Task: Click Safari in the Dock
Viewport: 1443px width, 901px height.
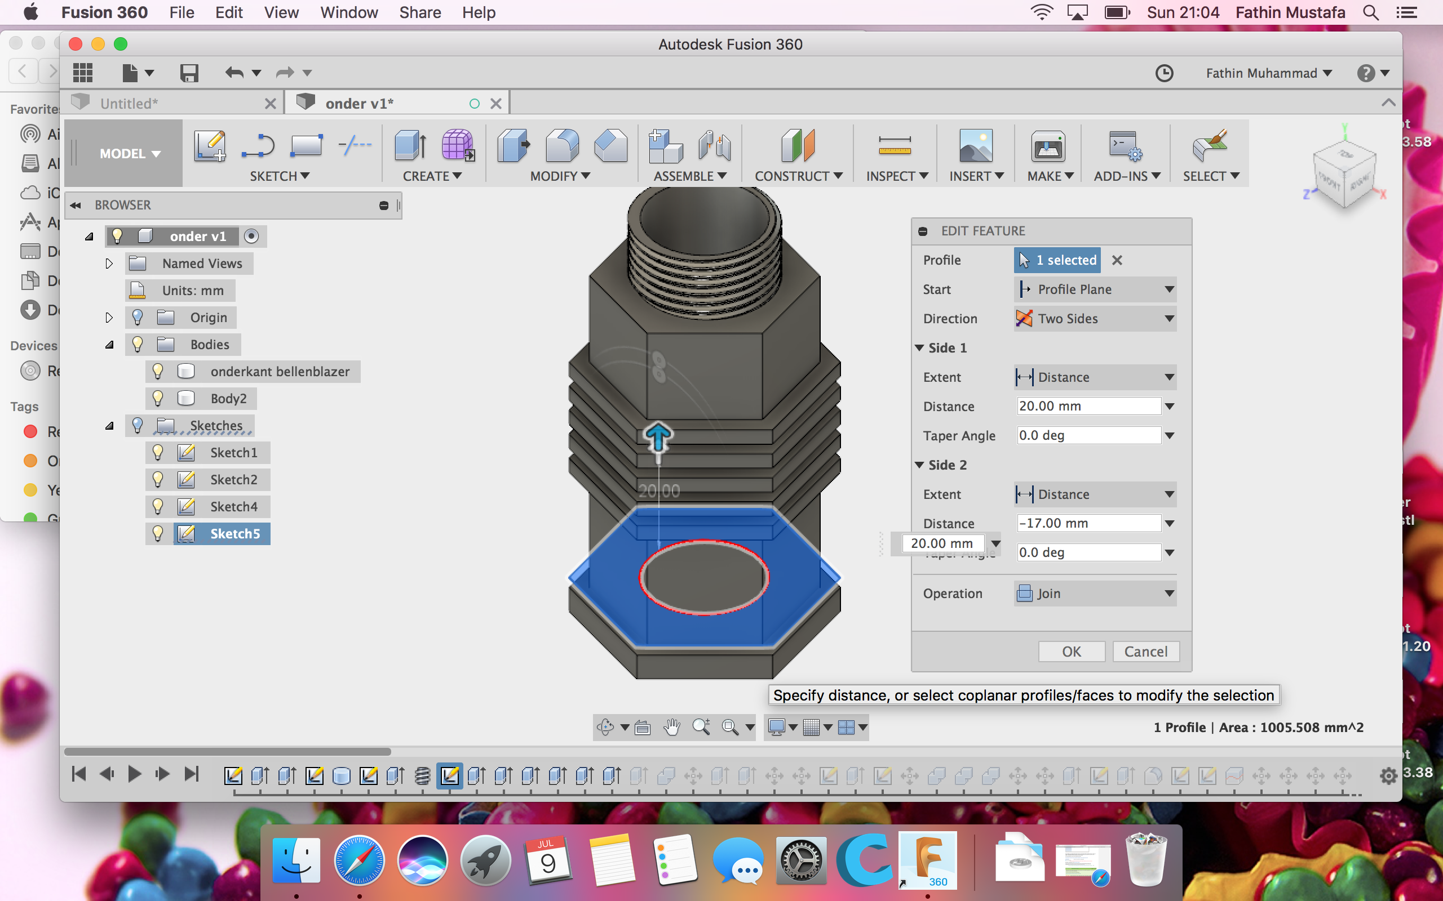Action: tap(359, 860)
